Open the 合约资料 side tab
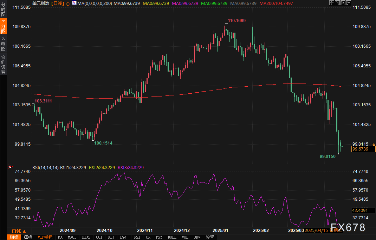 (x=3, y=64)
